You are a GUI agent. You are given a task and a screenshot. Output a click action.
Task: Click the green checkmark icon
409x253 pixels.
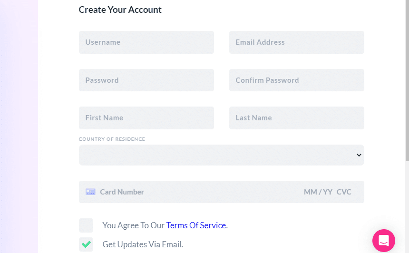pyautogui.click(x=86, y=244)
